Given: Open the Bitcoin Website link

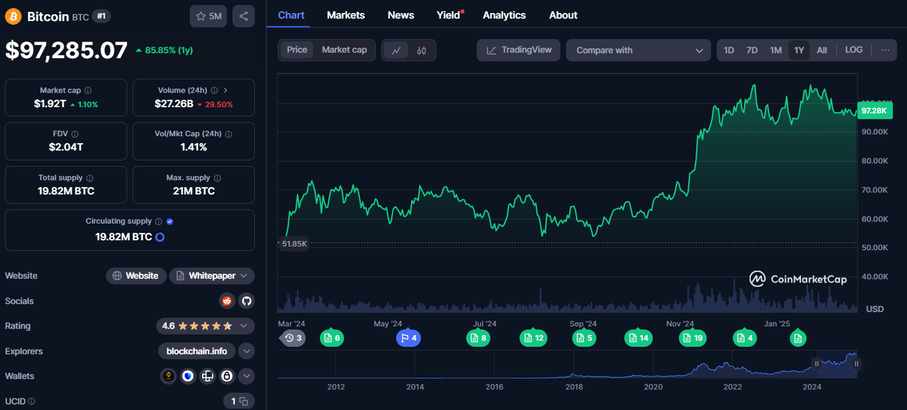Looking at the screenshot, I should (136, 276).
